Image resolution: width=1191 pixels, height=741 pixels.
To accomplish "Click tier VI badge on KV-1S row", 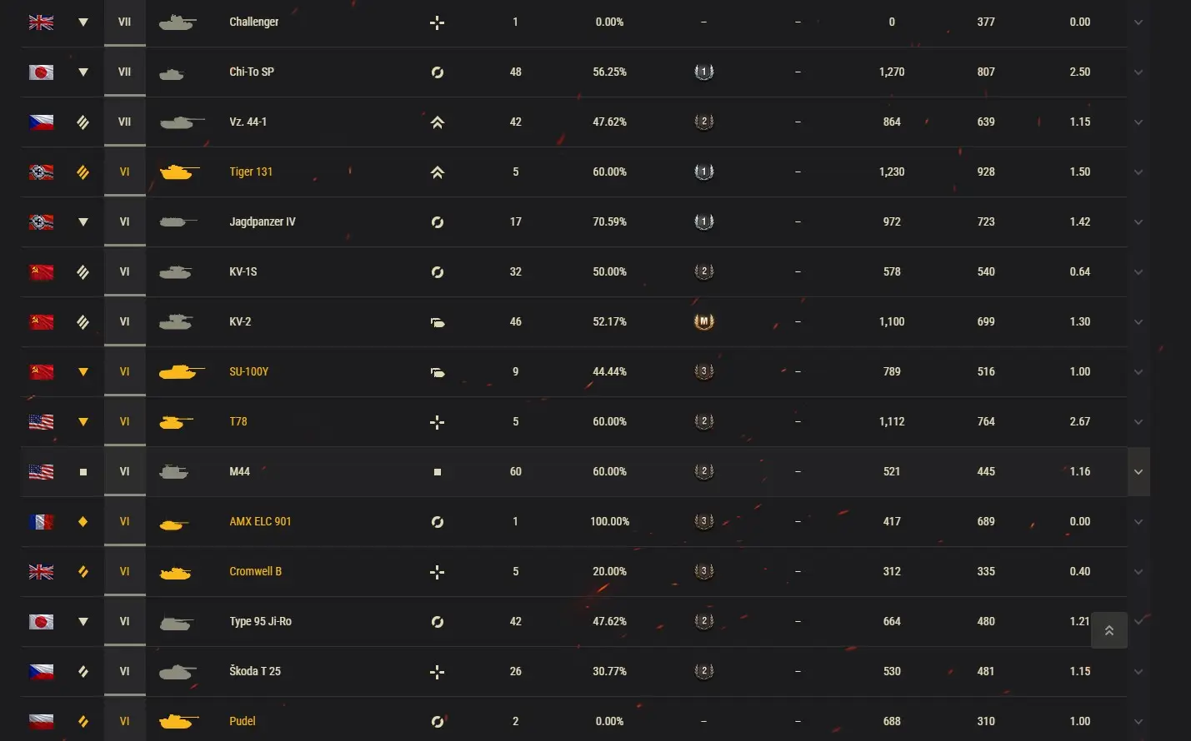I will 125,271.
